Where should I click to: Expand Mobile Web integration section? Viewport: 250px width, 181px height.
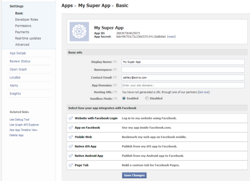tap(157, 137)
